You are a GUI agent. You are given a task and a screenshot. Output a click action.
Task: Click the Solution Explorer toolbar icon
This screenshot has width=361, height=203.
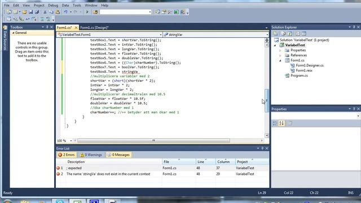coord(157,12)
